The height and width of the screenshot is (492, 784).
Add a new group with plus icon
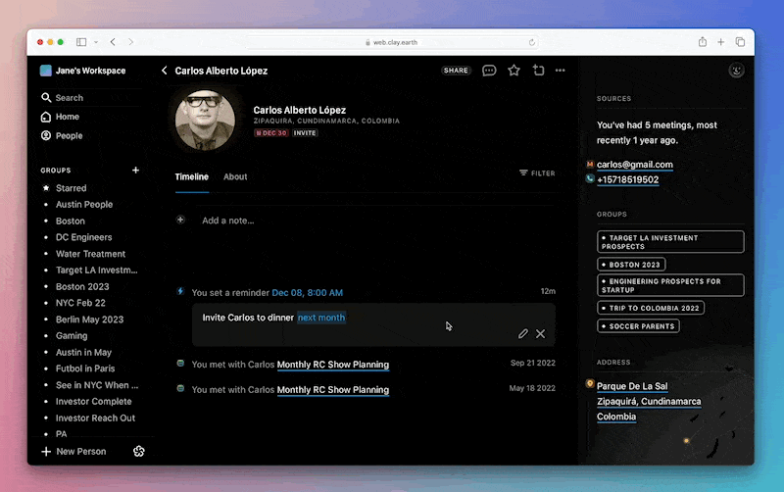[135, 171]
